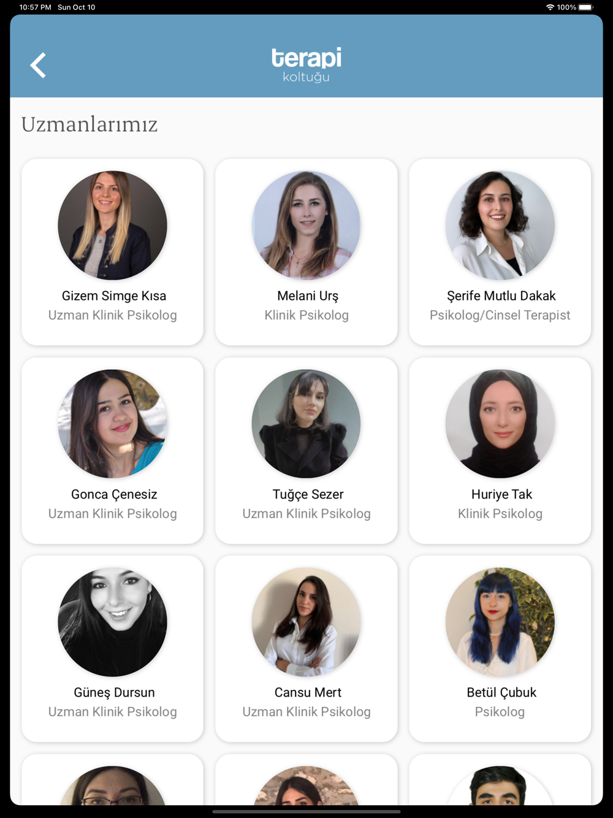View Gonca Çenesiz's profile picture
Screen dimensions: 613x818
tap(113, 424)
